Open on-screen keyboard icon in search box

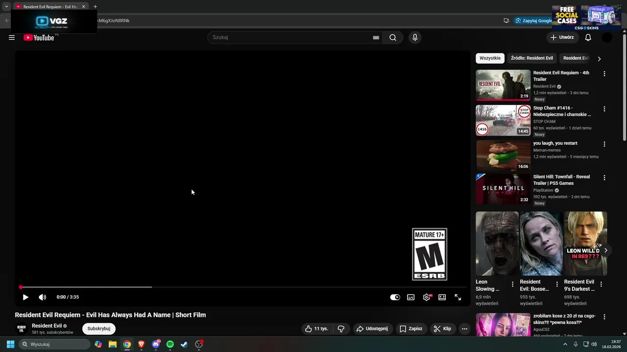pos(376,38)
